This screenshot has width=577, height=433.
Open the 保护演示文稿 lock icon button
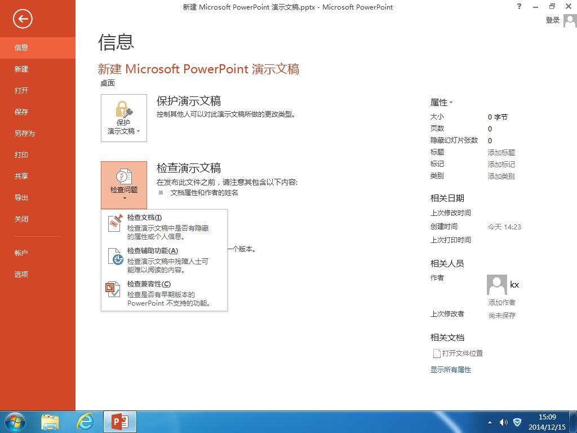point(124,118)
